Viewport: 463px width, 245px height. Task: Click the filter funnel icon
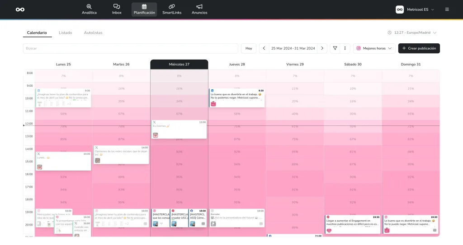pos(335,48)
